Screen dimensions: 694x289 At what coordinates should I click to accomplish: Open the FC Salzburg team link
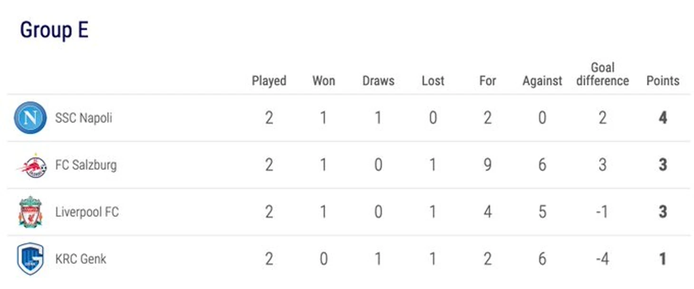86,165
